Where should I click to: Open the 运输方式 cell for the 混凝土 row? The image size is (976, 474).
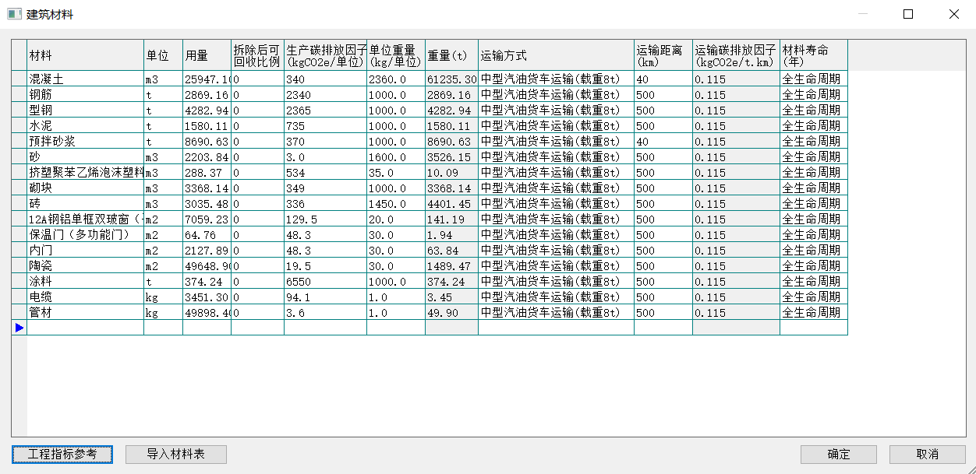555,79
